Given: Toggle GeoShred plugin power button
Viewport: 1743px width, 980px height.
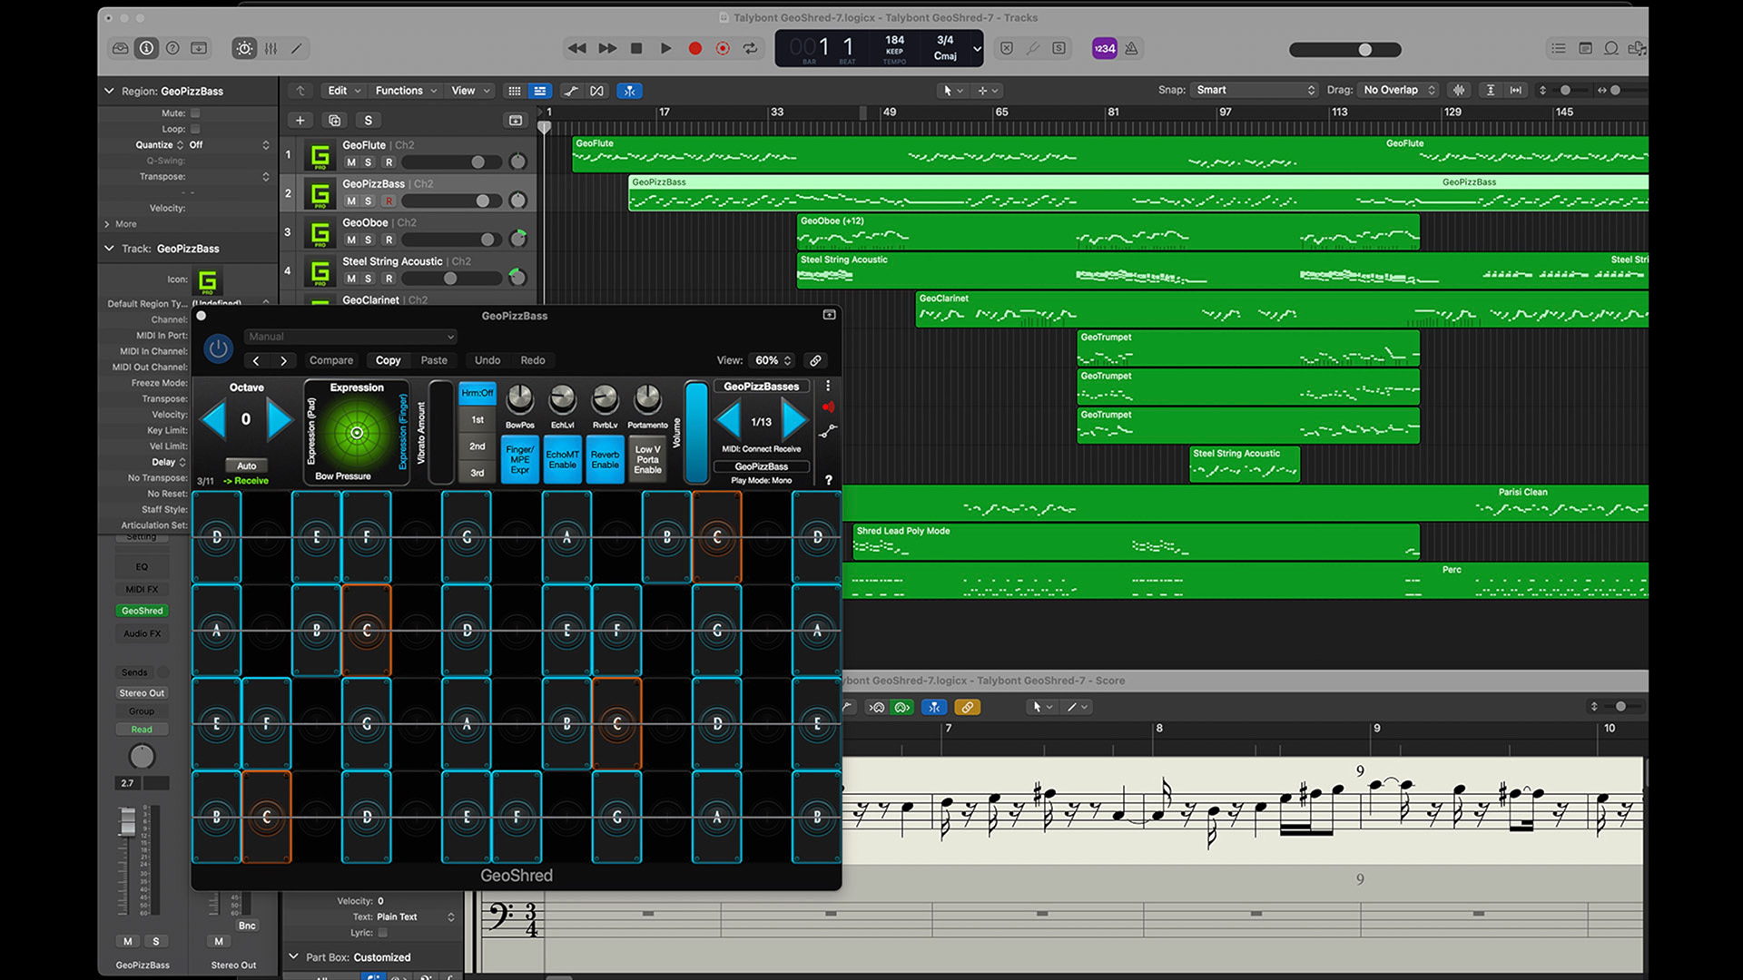Looking at the screenshot, I should tap(218, 348).
